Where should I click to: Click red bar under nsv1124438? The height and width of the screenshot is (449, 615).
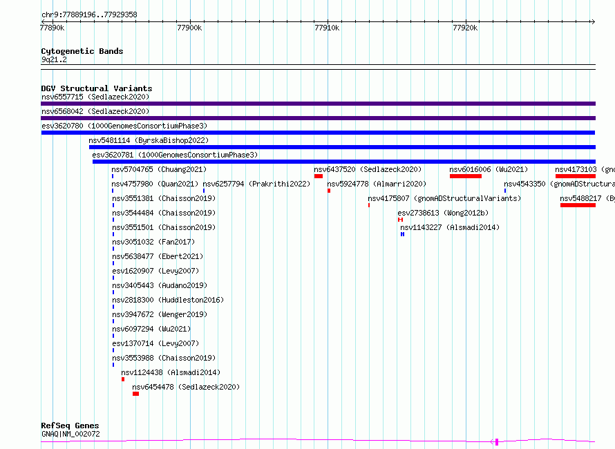[x=123, y=379]
